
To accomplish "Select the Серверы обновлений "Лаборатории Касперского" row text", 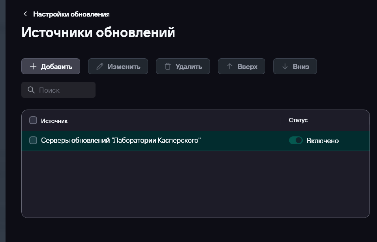I will point(121,140).
